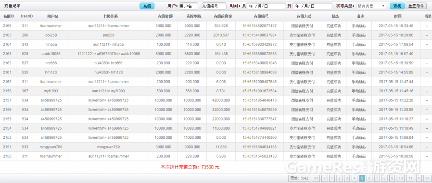
Task: Select current pagination page 5
Action: pyautogui.click(x=362, y=178)
